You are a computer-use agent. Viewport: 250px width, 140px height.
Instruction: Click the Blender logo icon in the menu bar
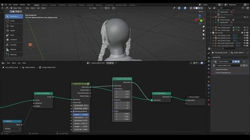click(2, 5)
